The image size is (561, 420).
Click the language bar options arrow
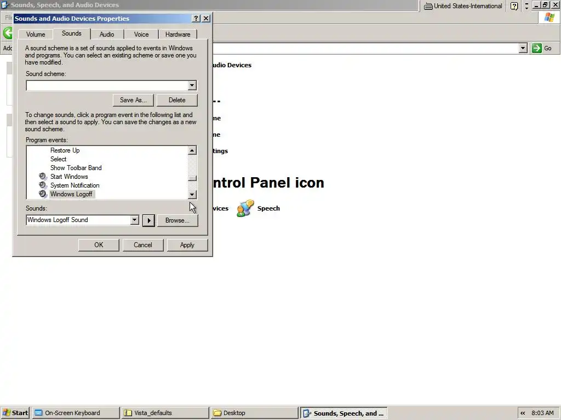(526, 8)
